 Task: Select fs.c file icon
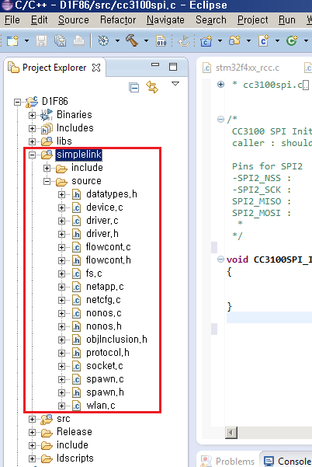[x=76, y=274]
